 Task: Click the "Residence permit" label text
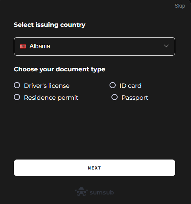coord(51,98)
